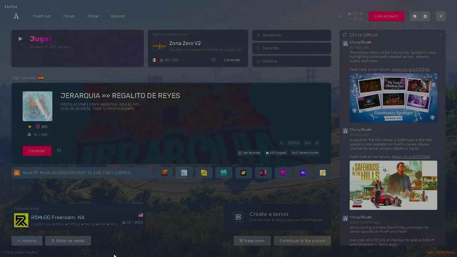Open the Editor de replay
Viewport: 457px width, 257px height.
[x=68, y=241]
